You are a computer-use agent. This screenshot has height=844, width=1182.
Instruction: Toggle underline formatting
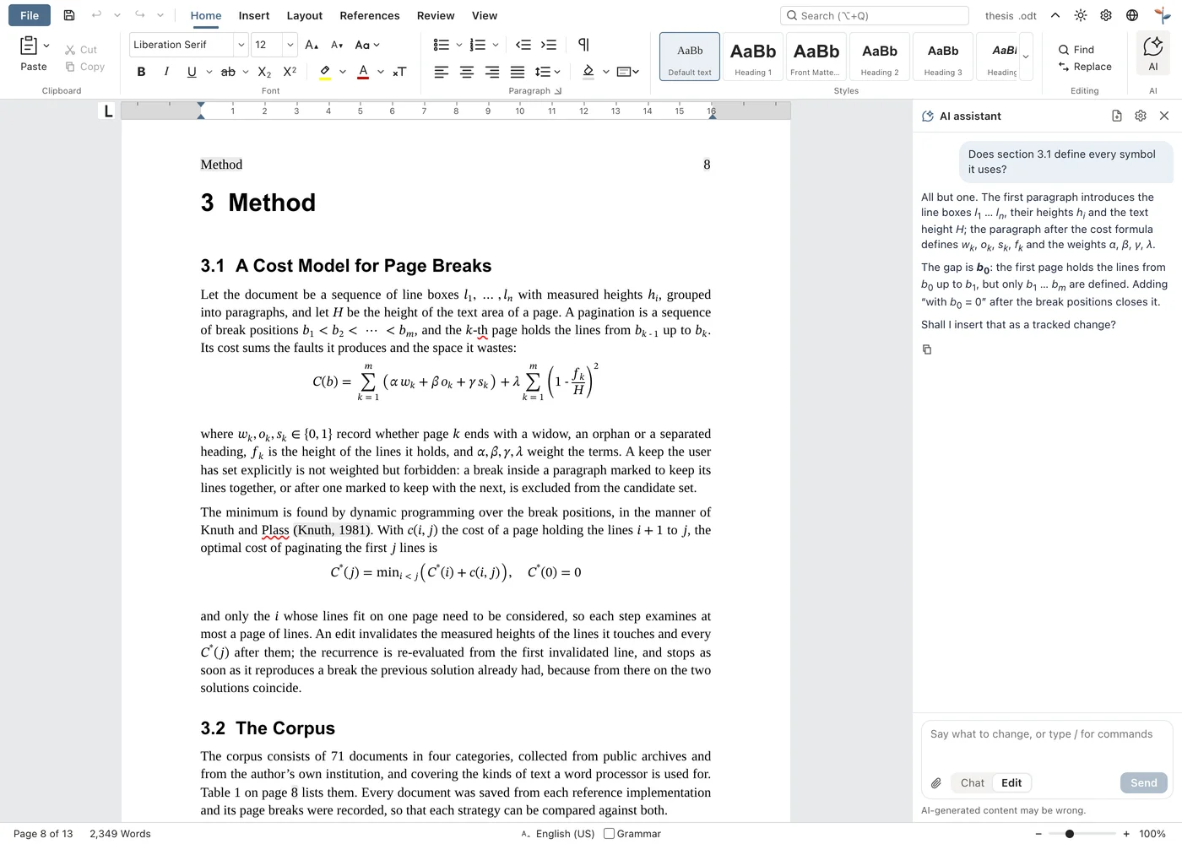192,72
